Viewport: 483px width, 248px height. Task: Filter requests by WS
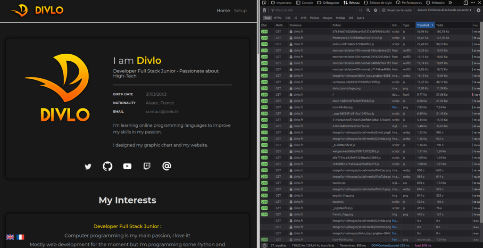351,18
